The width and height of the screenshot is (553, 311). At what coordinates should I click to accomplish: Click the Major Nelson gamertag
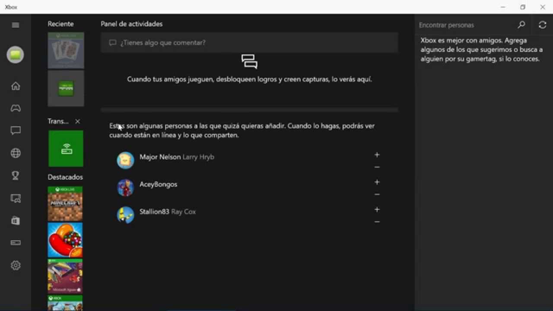point(160,157)
